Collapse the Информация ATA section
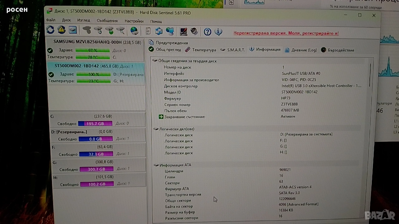399x224 pixels. pyautogui.click(x=156, y=165)
